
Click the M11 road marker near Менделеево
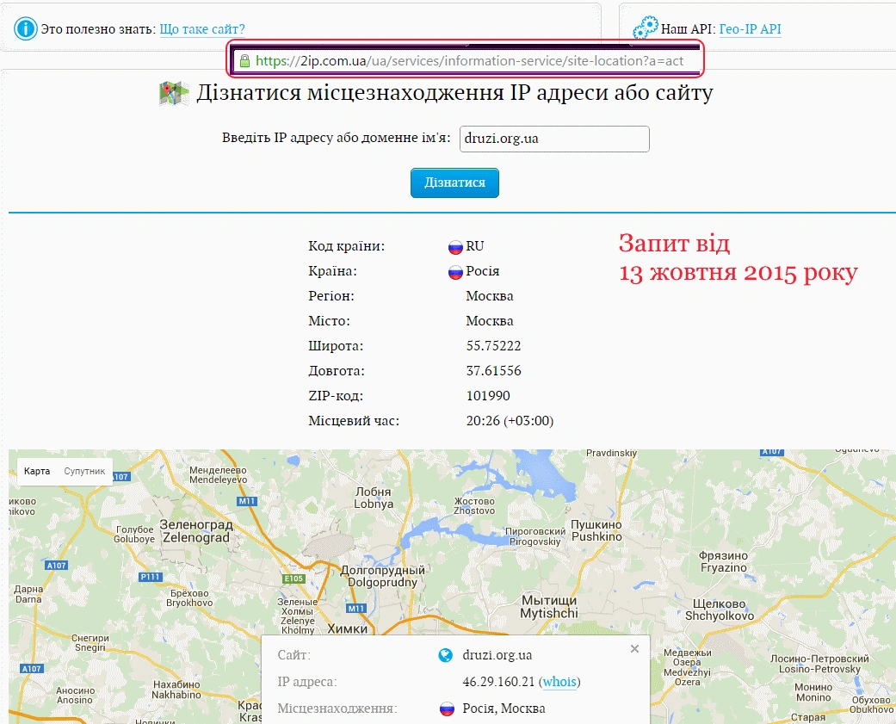tap(247, 501)
